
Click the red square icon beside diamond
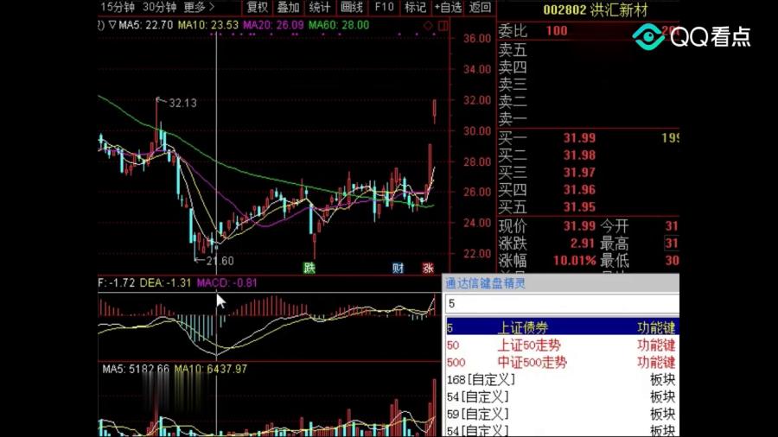pyautogui.click(x=438, y=27)
